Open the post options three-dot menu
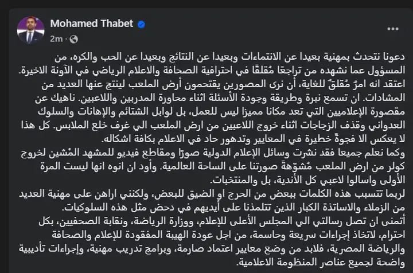The height and width of the screenshot is (273, 413). click(393, 29)
